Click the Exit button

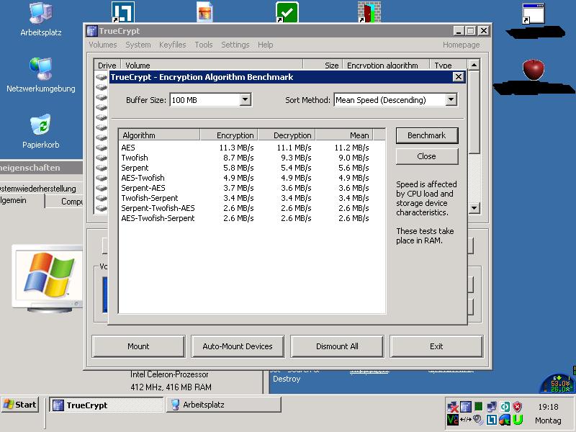(x=436, y=346)
